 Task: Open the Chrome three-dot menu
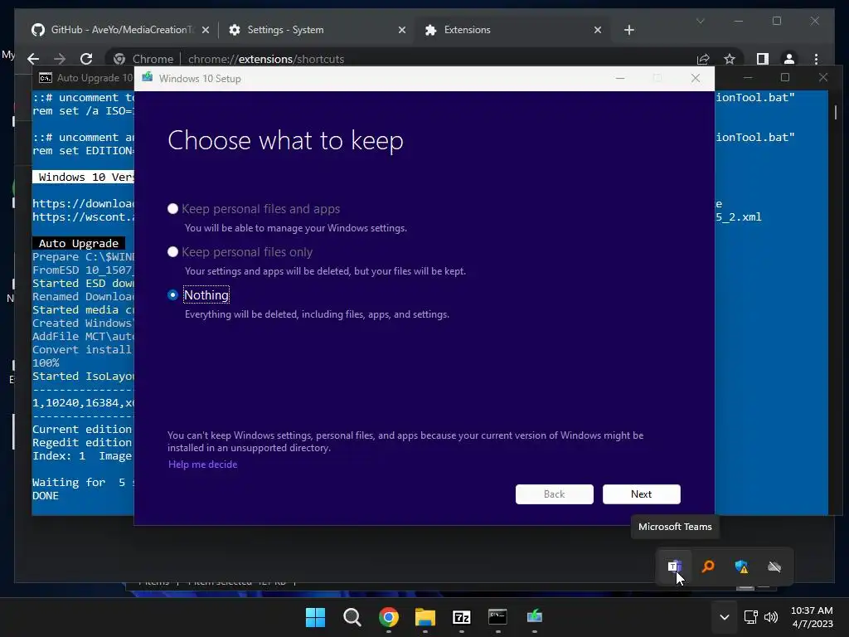(x=816, y=59)
